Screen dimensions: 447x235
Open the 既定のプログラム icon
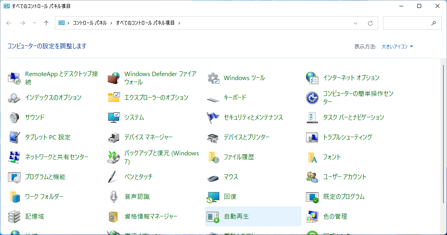(x=312, y=197)
